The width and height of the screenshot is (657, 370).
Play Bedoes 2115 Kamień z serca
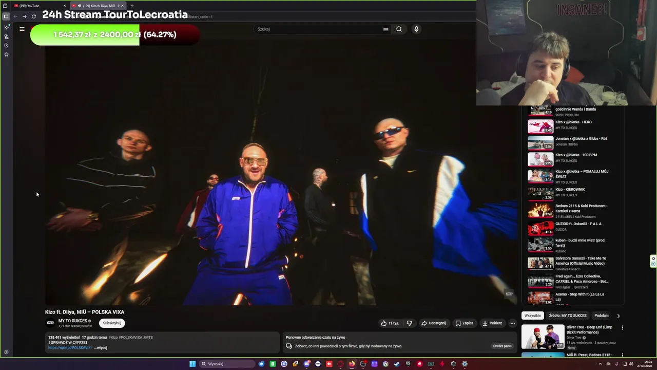click(576, 210)
